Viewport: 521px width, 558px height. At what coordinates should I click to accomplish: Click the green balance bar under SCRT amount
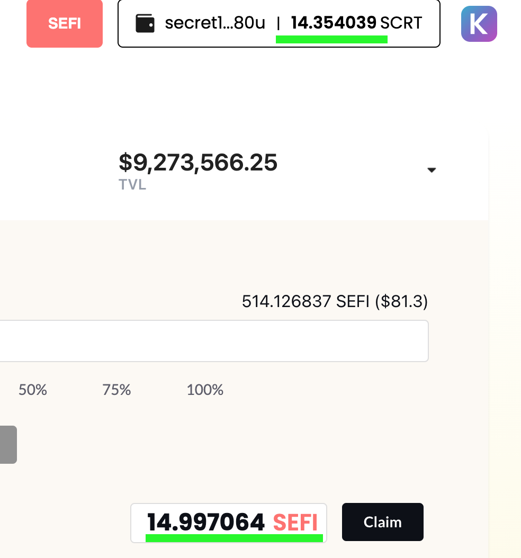[331, 39]
